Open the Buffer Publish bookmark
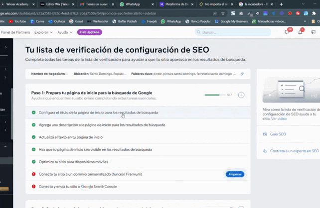 pos(125,21)
